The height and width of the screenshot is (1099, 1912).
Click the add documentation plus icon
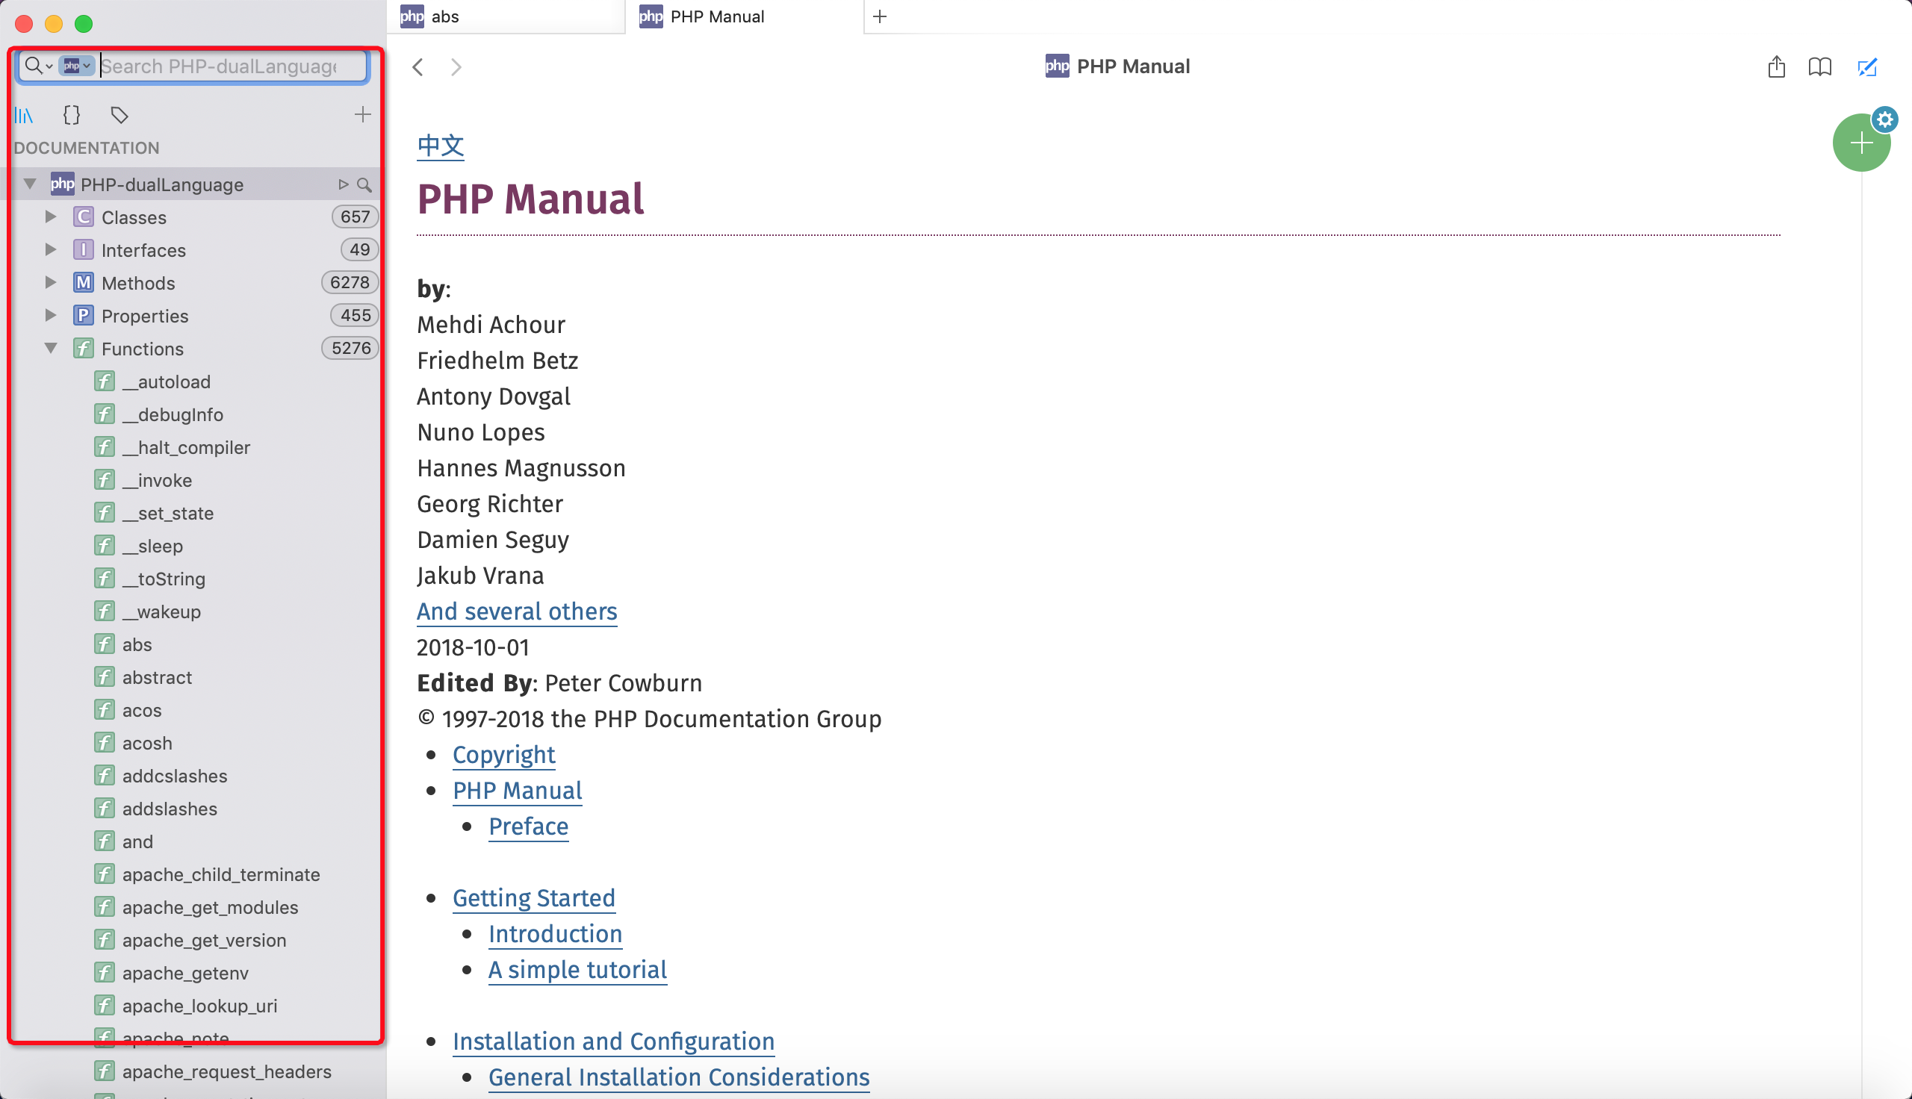362,115
